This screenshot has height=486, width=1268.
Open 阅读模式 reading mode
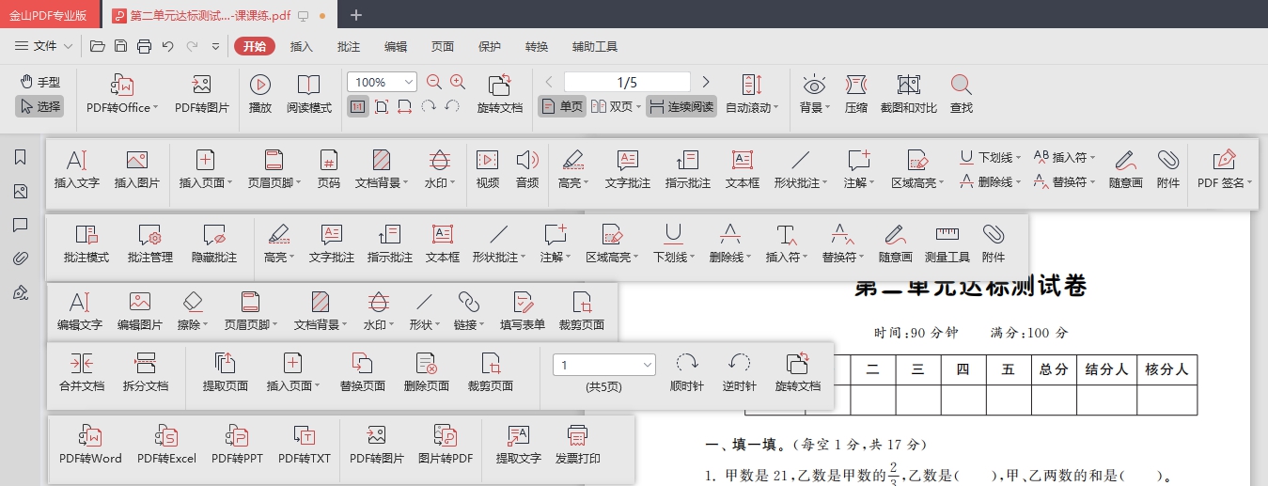[309, 95]
